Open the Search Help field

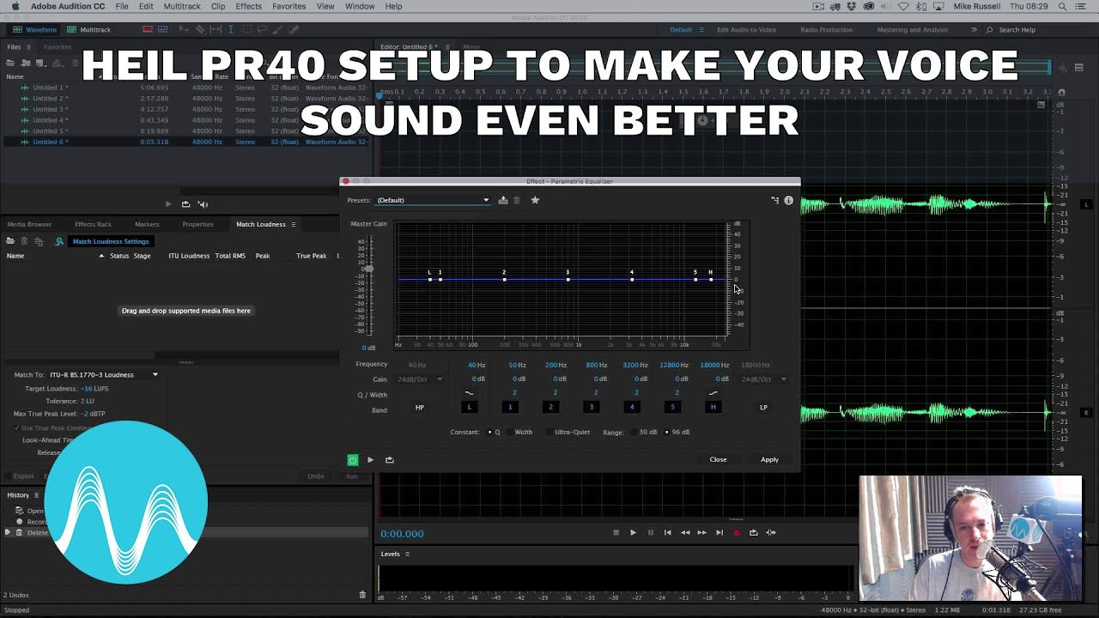1017,30
